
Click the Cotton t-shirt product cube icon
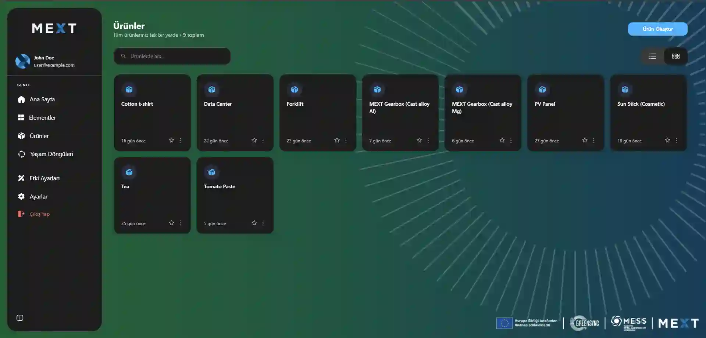pos(129,90)
